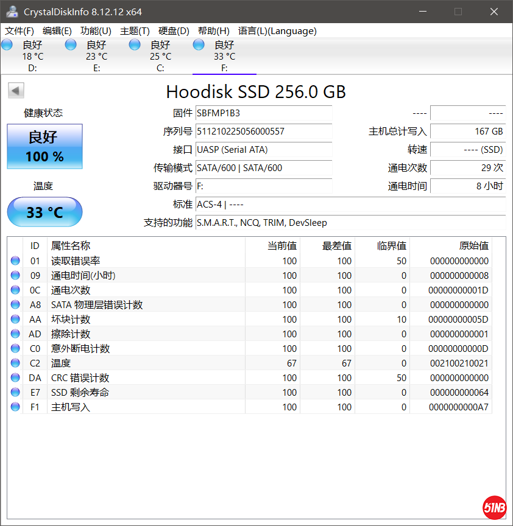Click the 良好 100% health status button
Image resolution: width=513 pixels, height=526 pixels.
tap(44, 147)
